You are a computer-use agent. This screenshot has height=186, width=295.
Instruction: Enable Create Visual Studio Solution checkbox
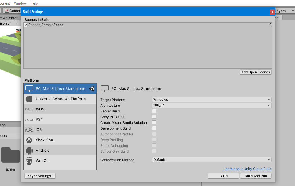click(x=154, y=122)
